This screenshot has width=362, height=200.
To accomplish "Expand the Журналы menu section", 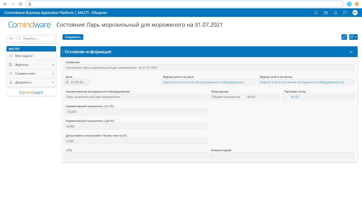I will tap(31, 65).
